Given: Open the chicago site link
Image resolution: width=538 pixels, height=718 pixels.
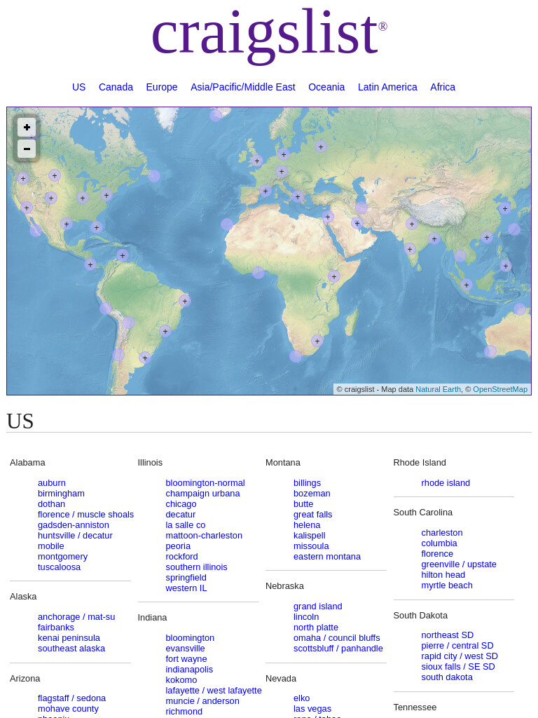Looking at the screenshot, I should point(181,504).
